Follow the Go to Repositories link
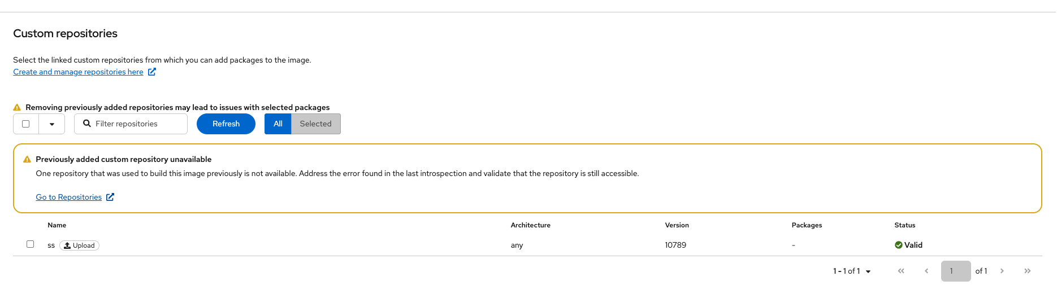The width and height of the screenshot is (1057, 294). 68,197
